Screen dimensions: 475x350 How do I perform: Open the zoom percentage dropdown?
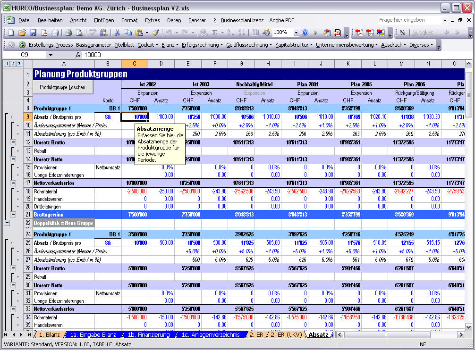click(296, 33)
